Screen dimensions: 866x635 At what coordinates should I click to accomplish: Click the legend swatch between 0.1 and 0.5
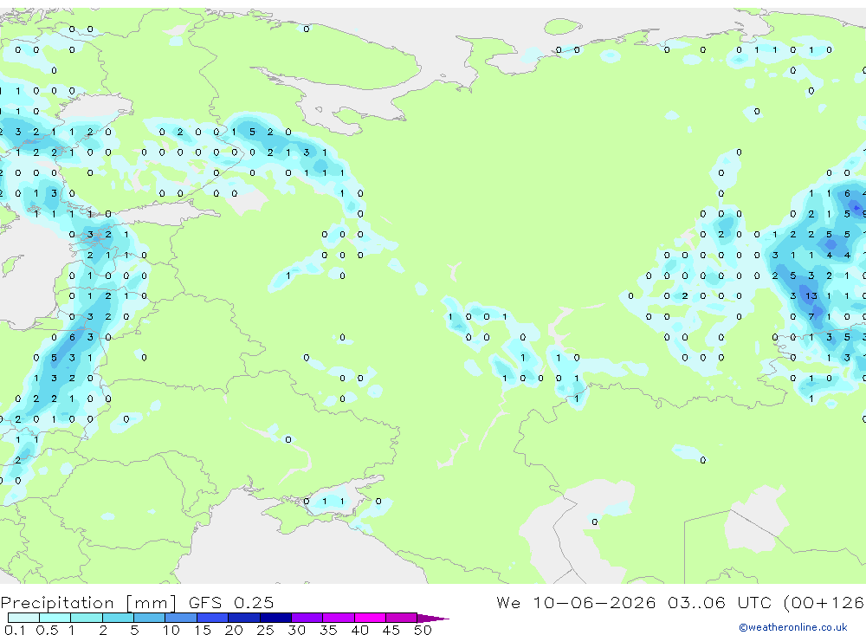pyautogui.click(x=23, y=618)
